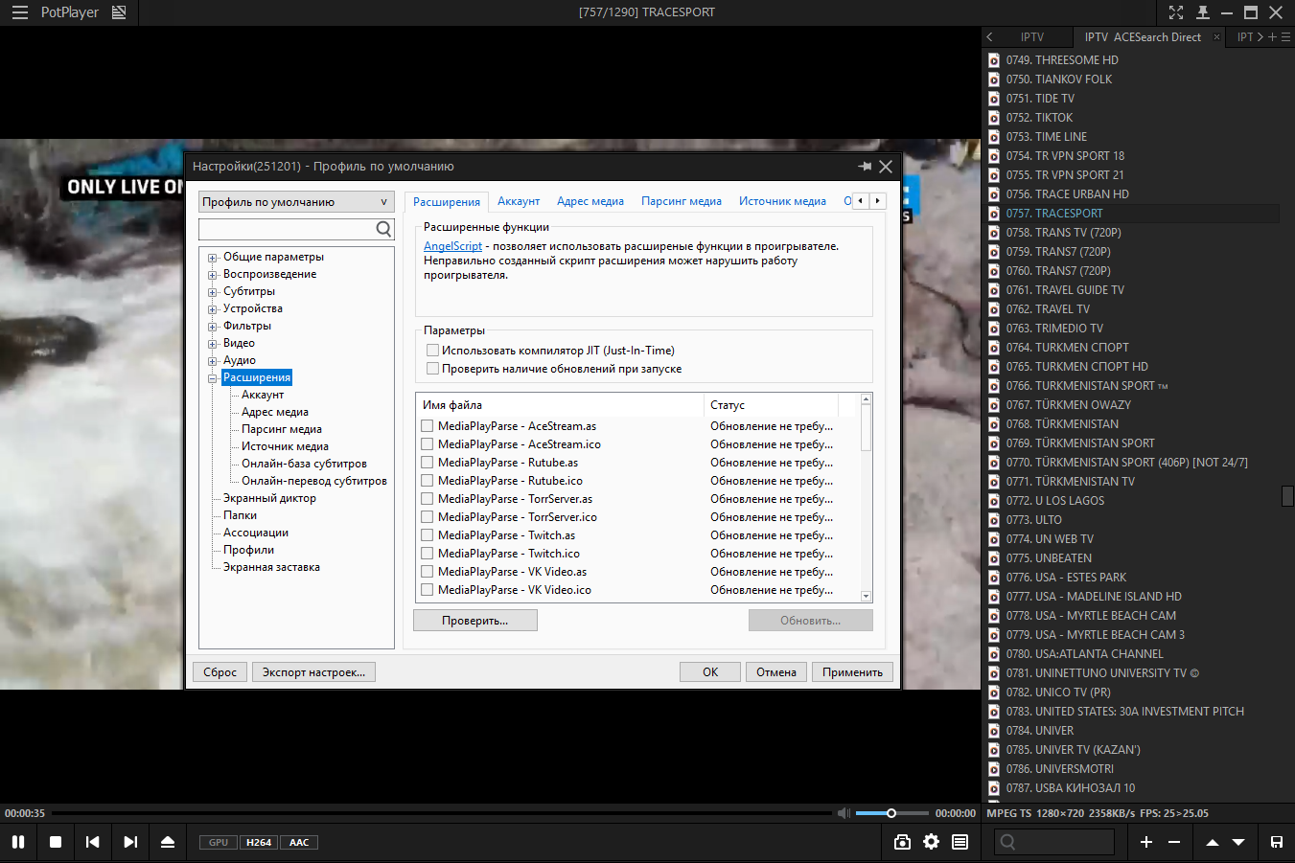The height and width of the screenshot is (863, 1295).
Task: Click the volume slider handle
Action: tap(891, 813)
